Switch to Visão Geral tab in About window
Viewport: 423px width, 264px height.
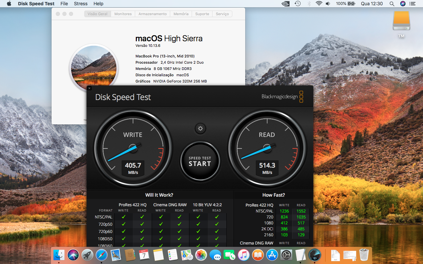click(97, 14)
